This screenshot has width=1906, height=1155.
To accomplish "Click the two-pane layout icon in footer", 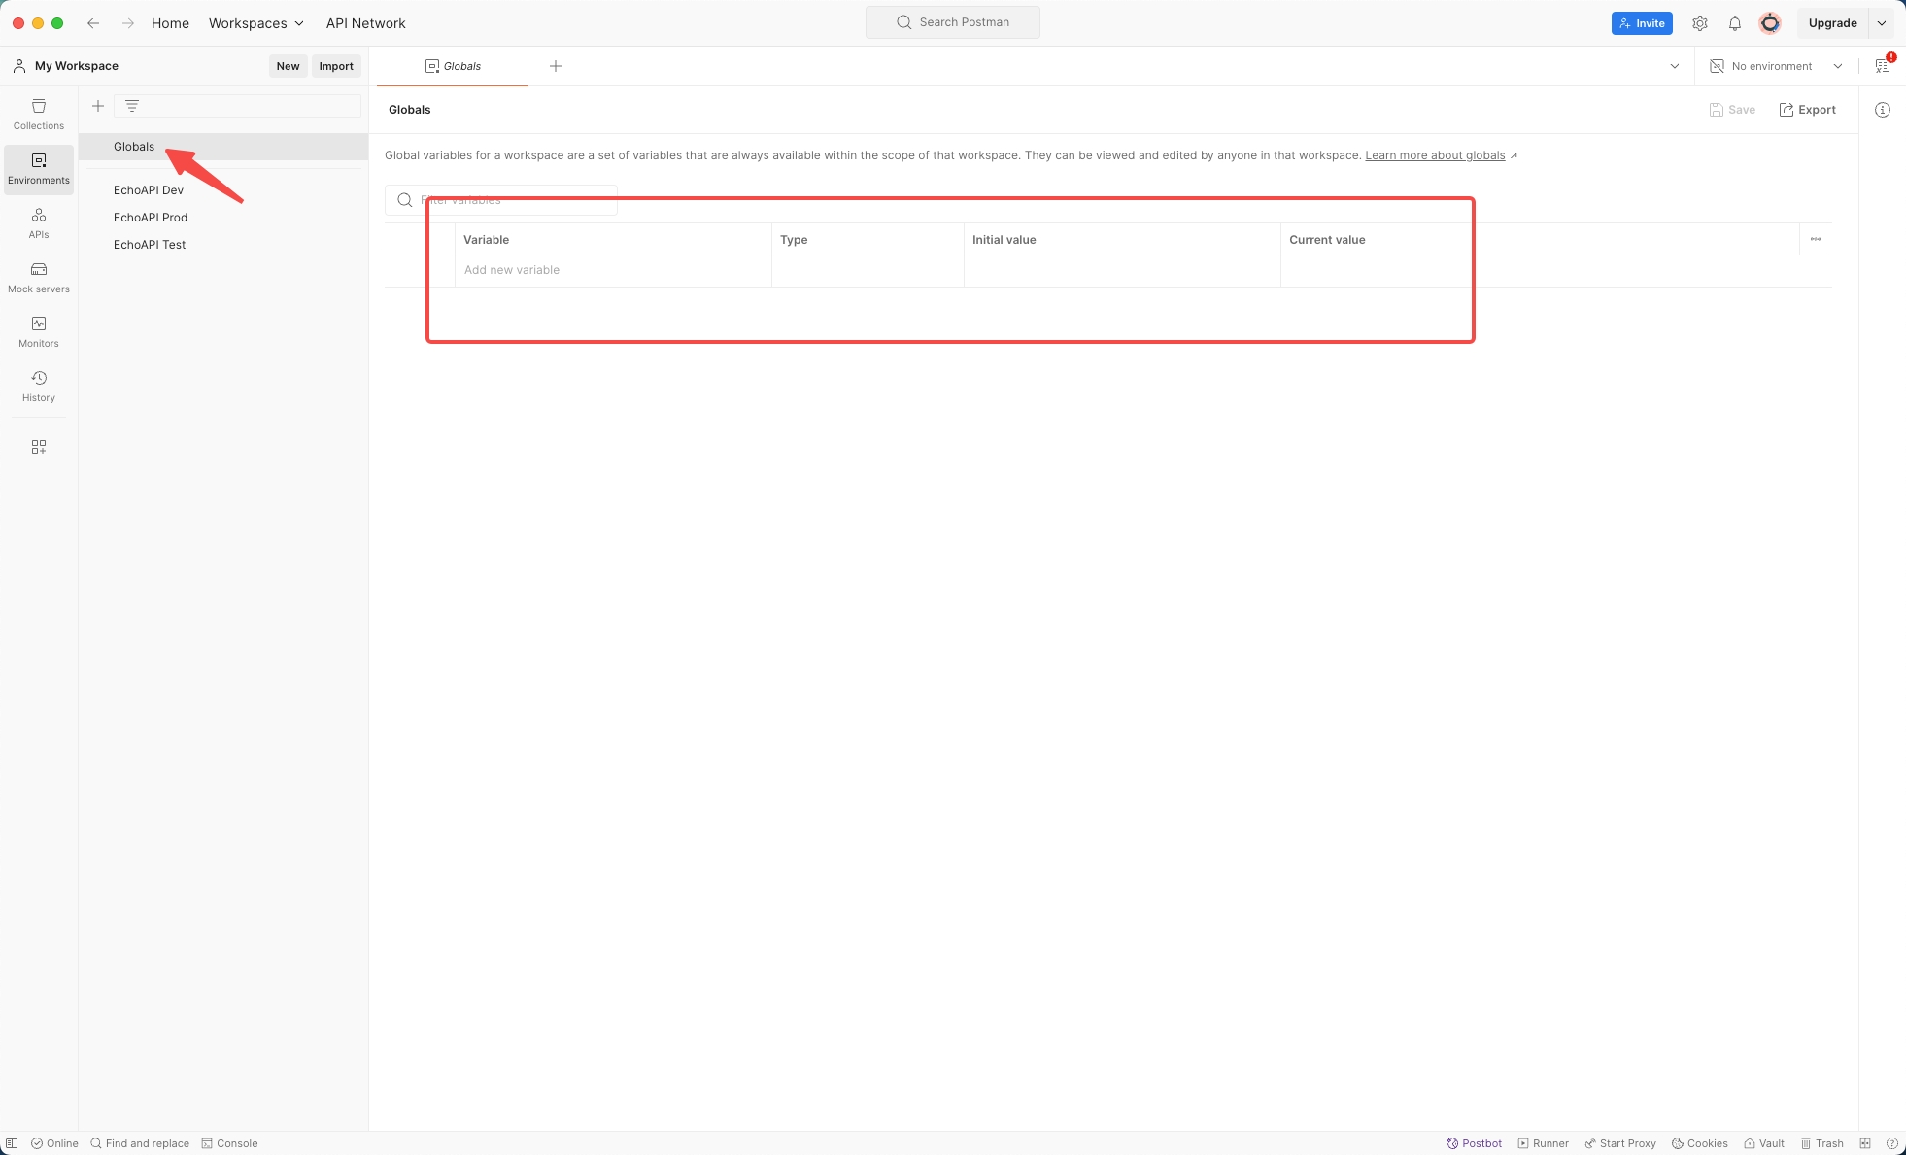I will [1865, 1143].
